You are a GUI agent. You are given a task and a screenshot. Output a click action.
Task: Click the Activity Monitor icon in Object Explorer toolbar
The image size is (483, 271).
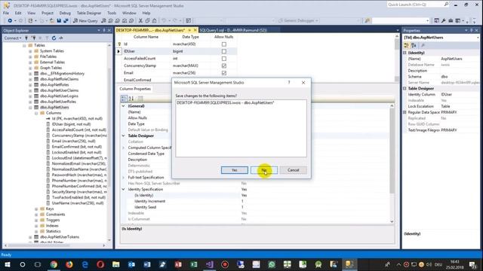pyautogui.click(x=61, y=38)
